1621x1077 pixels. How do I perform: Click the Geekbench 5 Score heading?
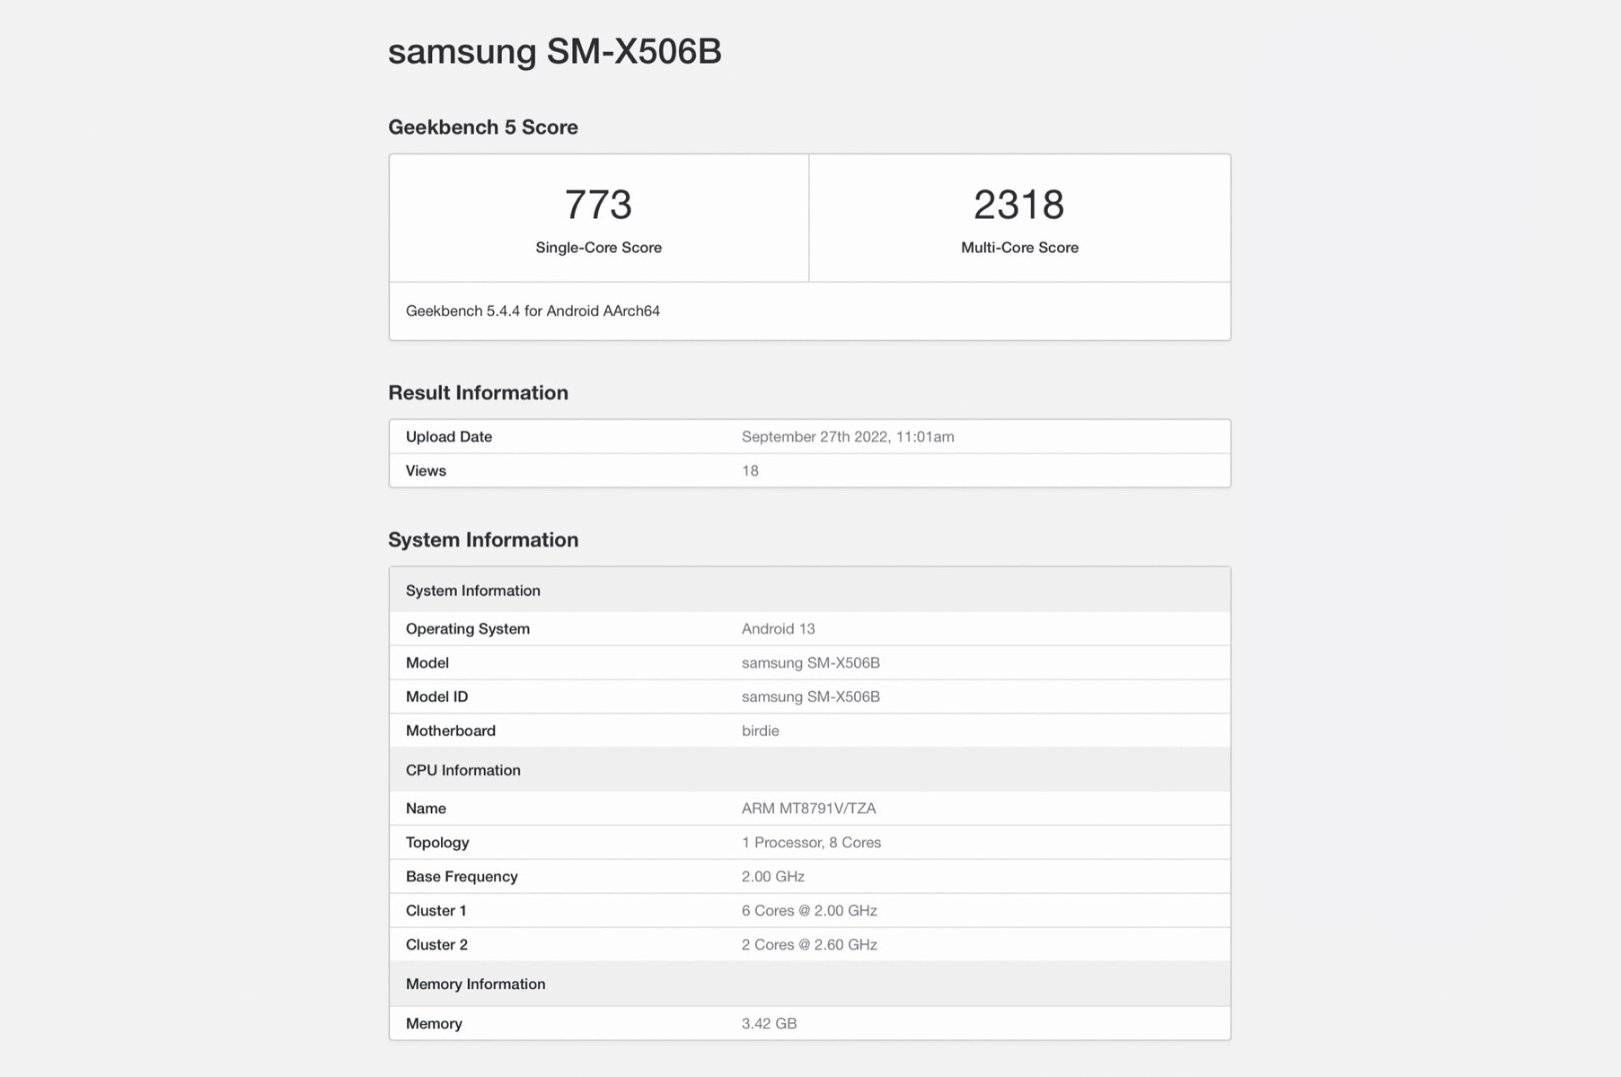(x=482, y=127)
